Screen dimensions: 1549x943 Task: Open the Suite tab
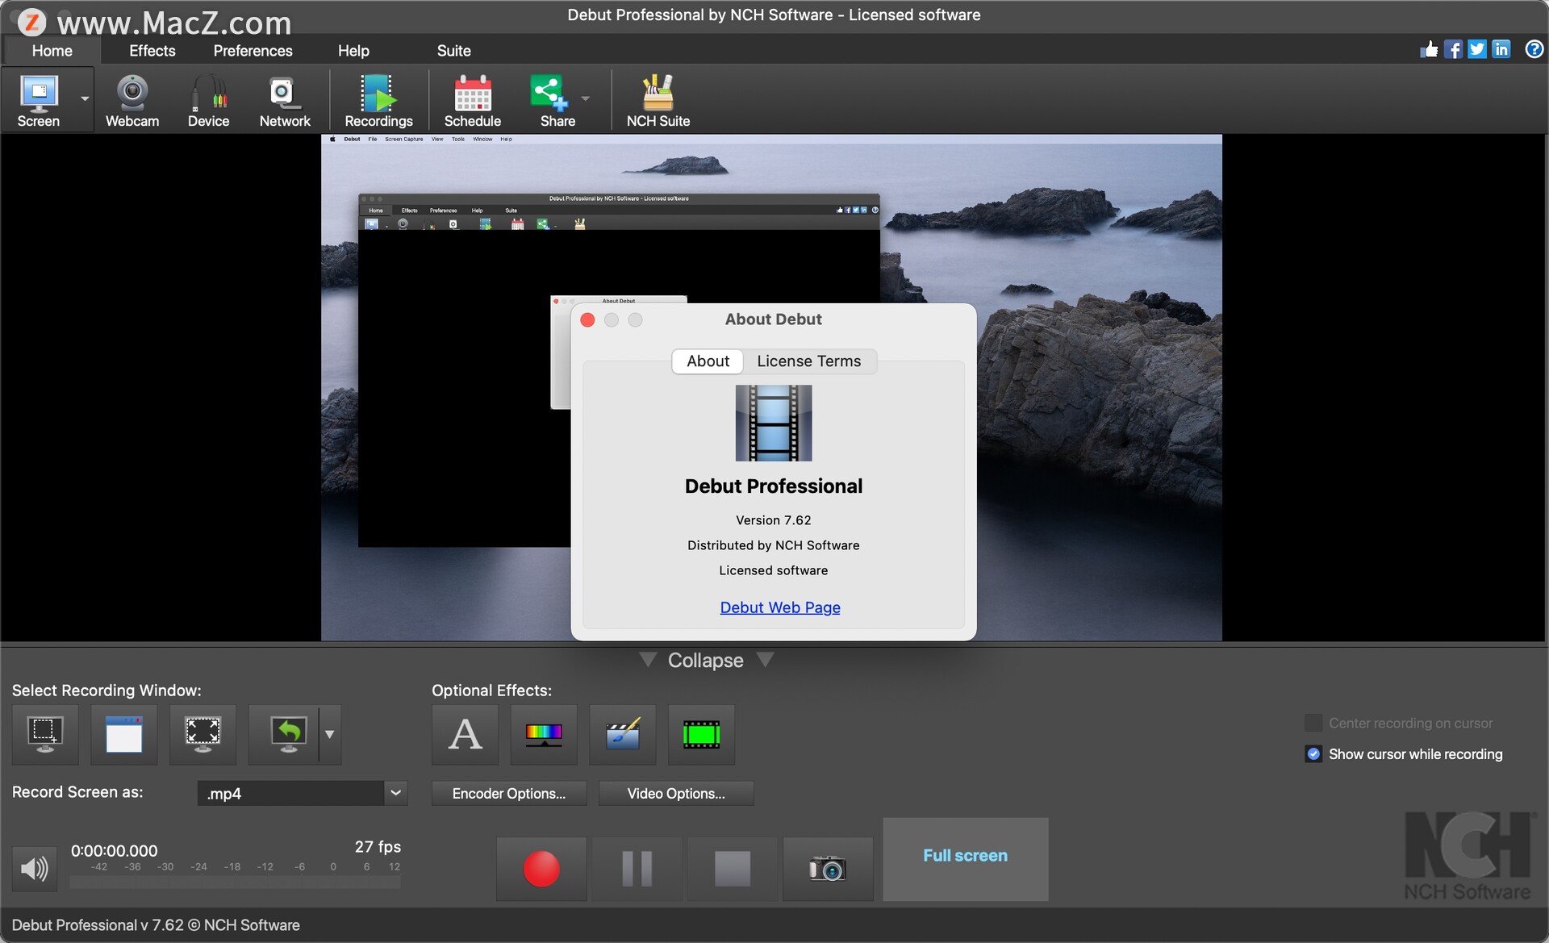pos(454,51)
